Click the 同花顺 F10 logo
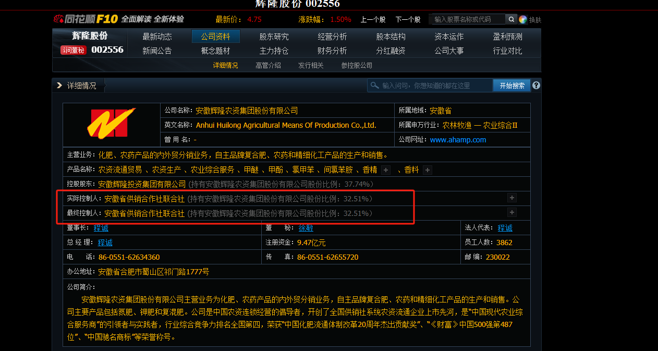Viewport: 658px width, 351px height. [86, 19]
